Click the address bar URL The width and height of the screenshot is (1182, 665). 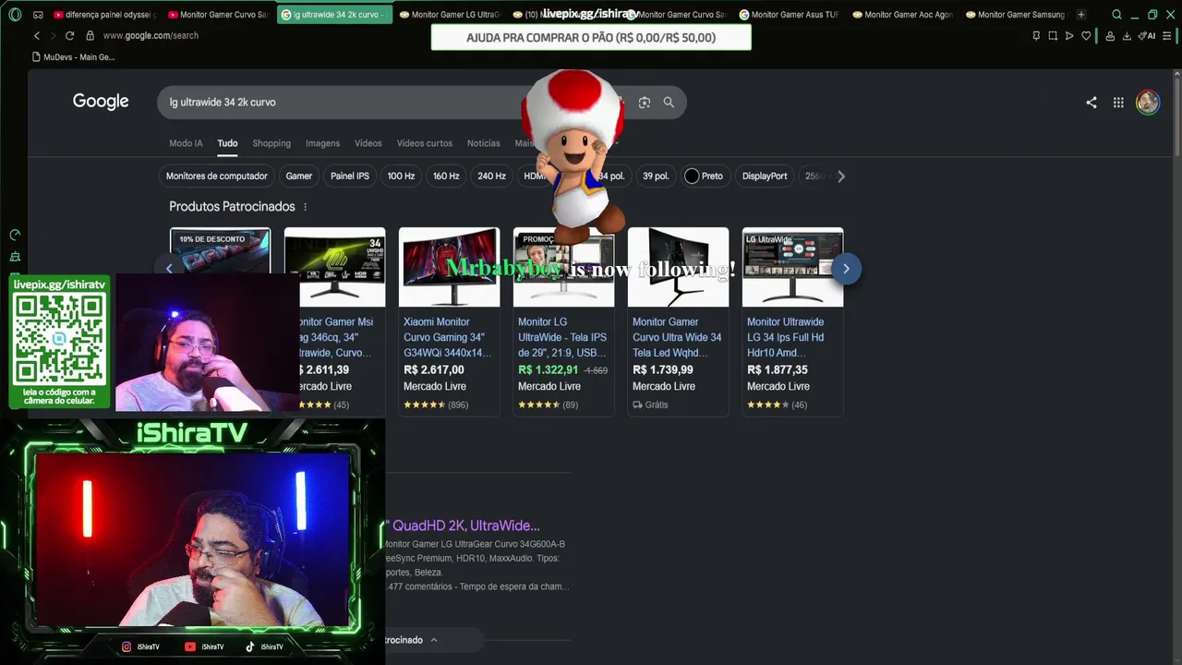[151, 36]
